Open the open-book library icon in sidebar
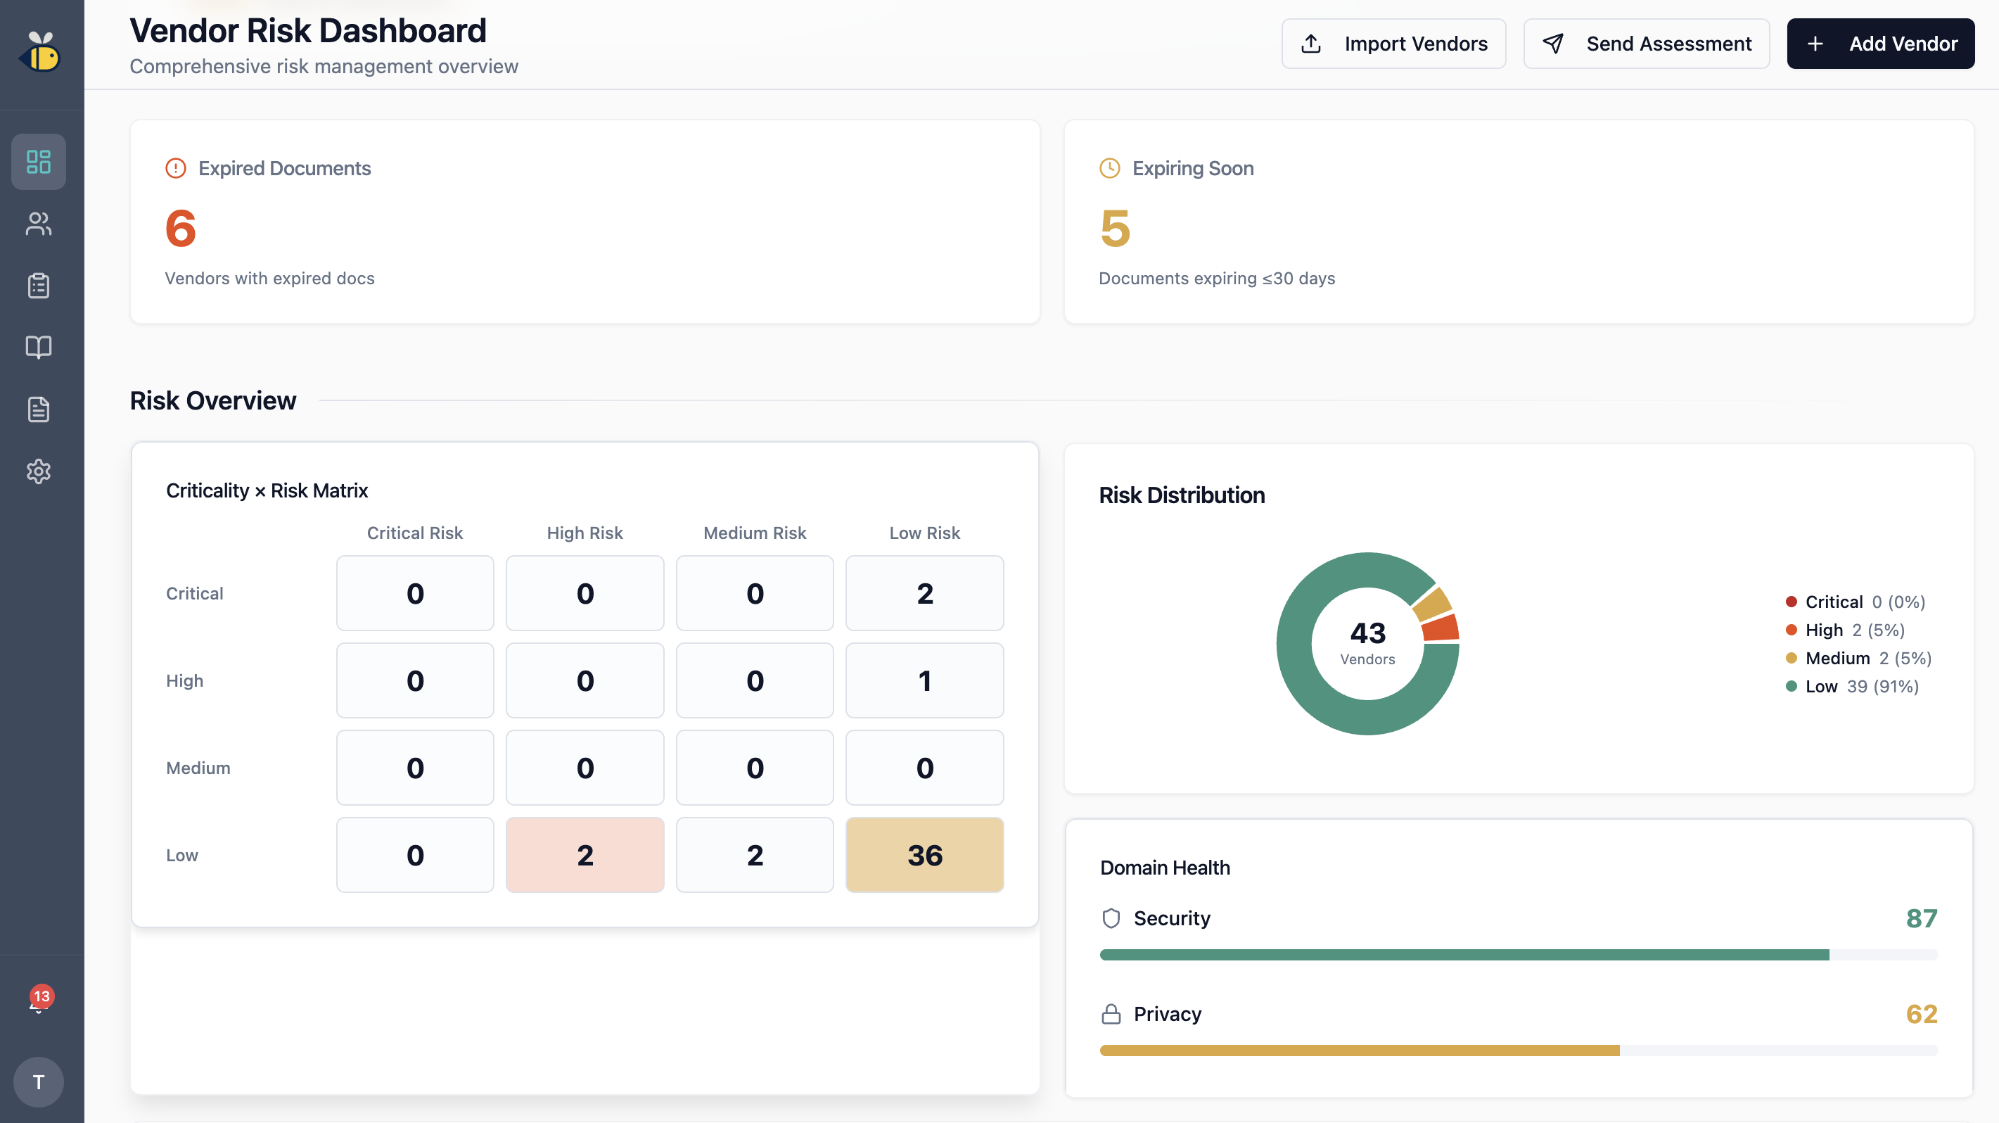Screen dimensions: 1999x1123 click(39, 347)
